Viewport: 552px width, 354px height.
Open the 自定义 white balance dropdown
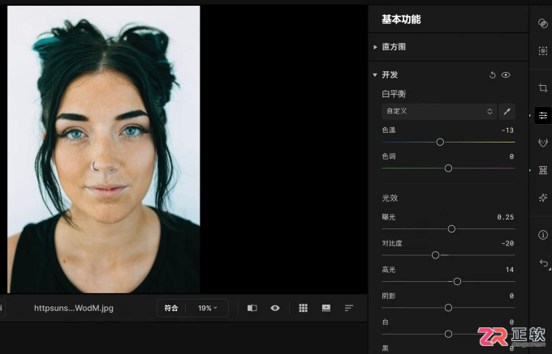[x=439, y=111]
